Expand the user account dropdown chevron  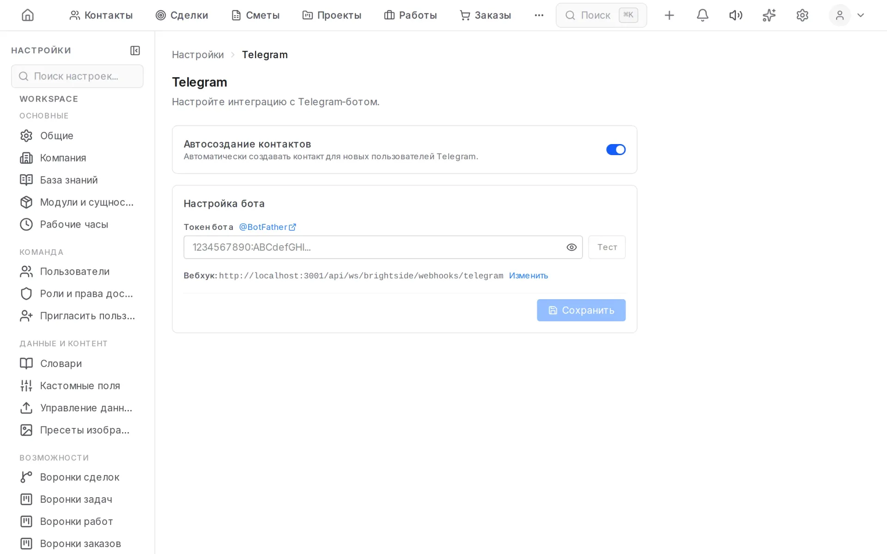click(x=860, y=15)
